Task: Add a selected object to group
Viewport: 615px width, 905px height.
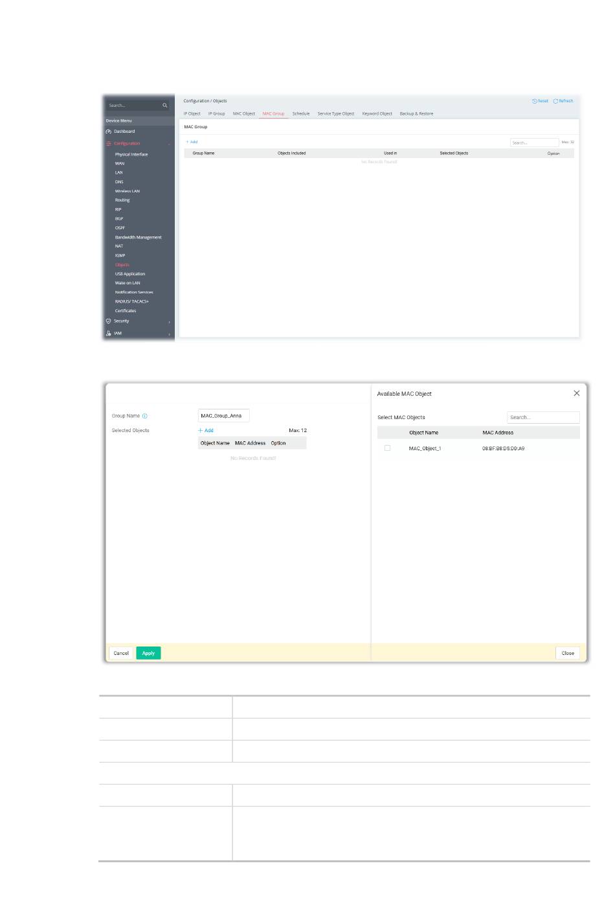Action: [206, 430]
